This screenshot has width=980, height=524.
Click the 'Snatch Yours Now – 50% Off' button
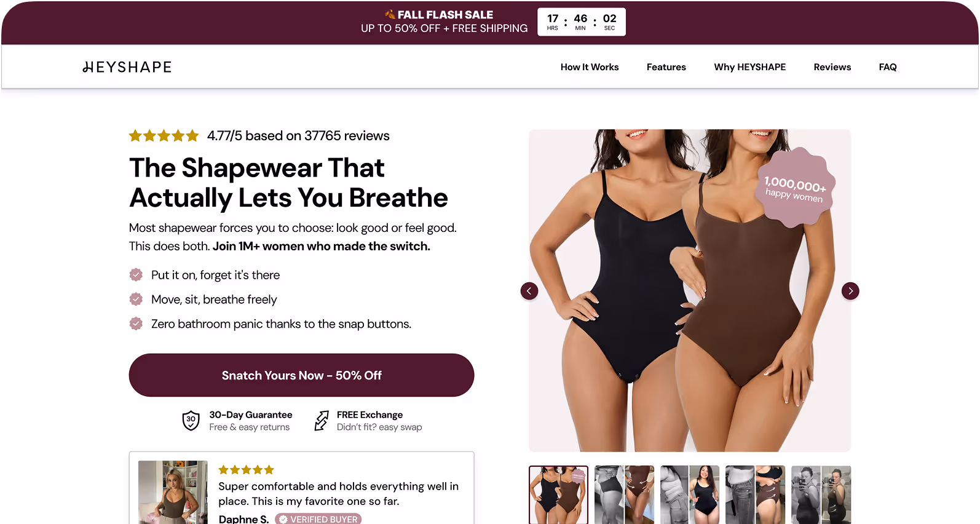pos(301,375)
